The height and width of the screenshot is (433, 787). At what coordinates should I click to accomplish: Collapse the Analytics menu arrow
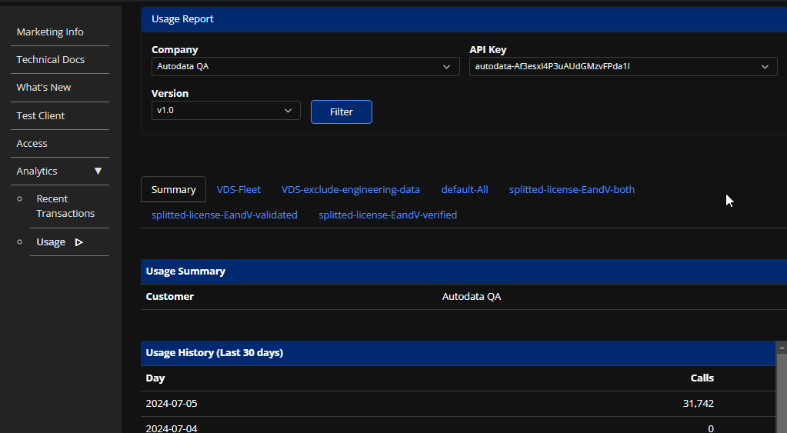(x=98, y=171)
